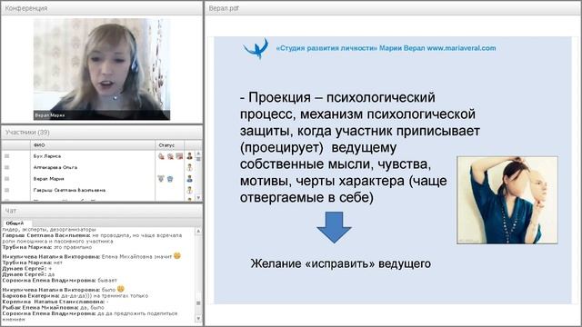Select participant name Бух Лариса
This screenshot has width=582, height=327.
click(47, 156)
